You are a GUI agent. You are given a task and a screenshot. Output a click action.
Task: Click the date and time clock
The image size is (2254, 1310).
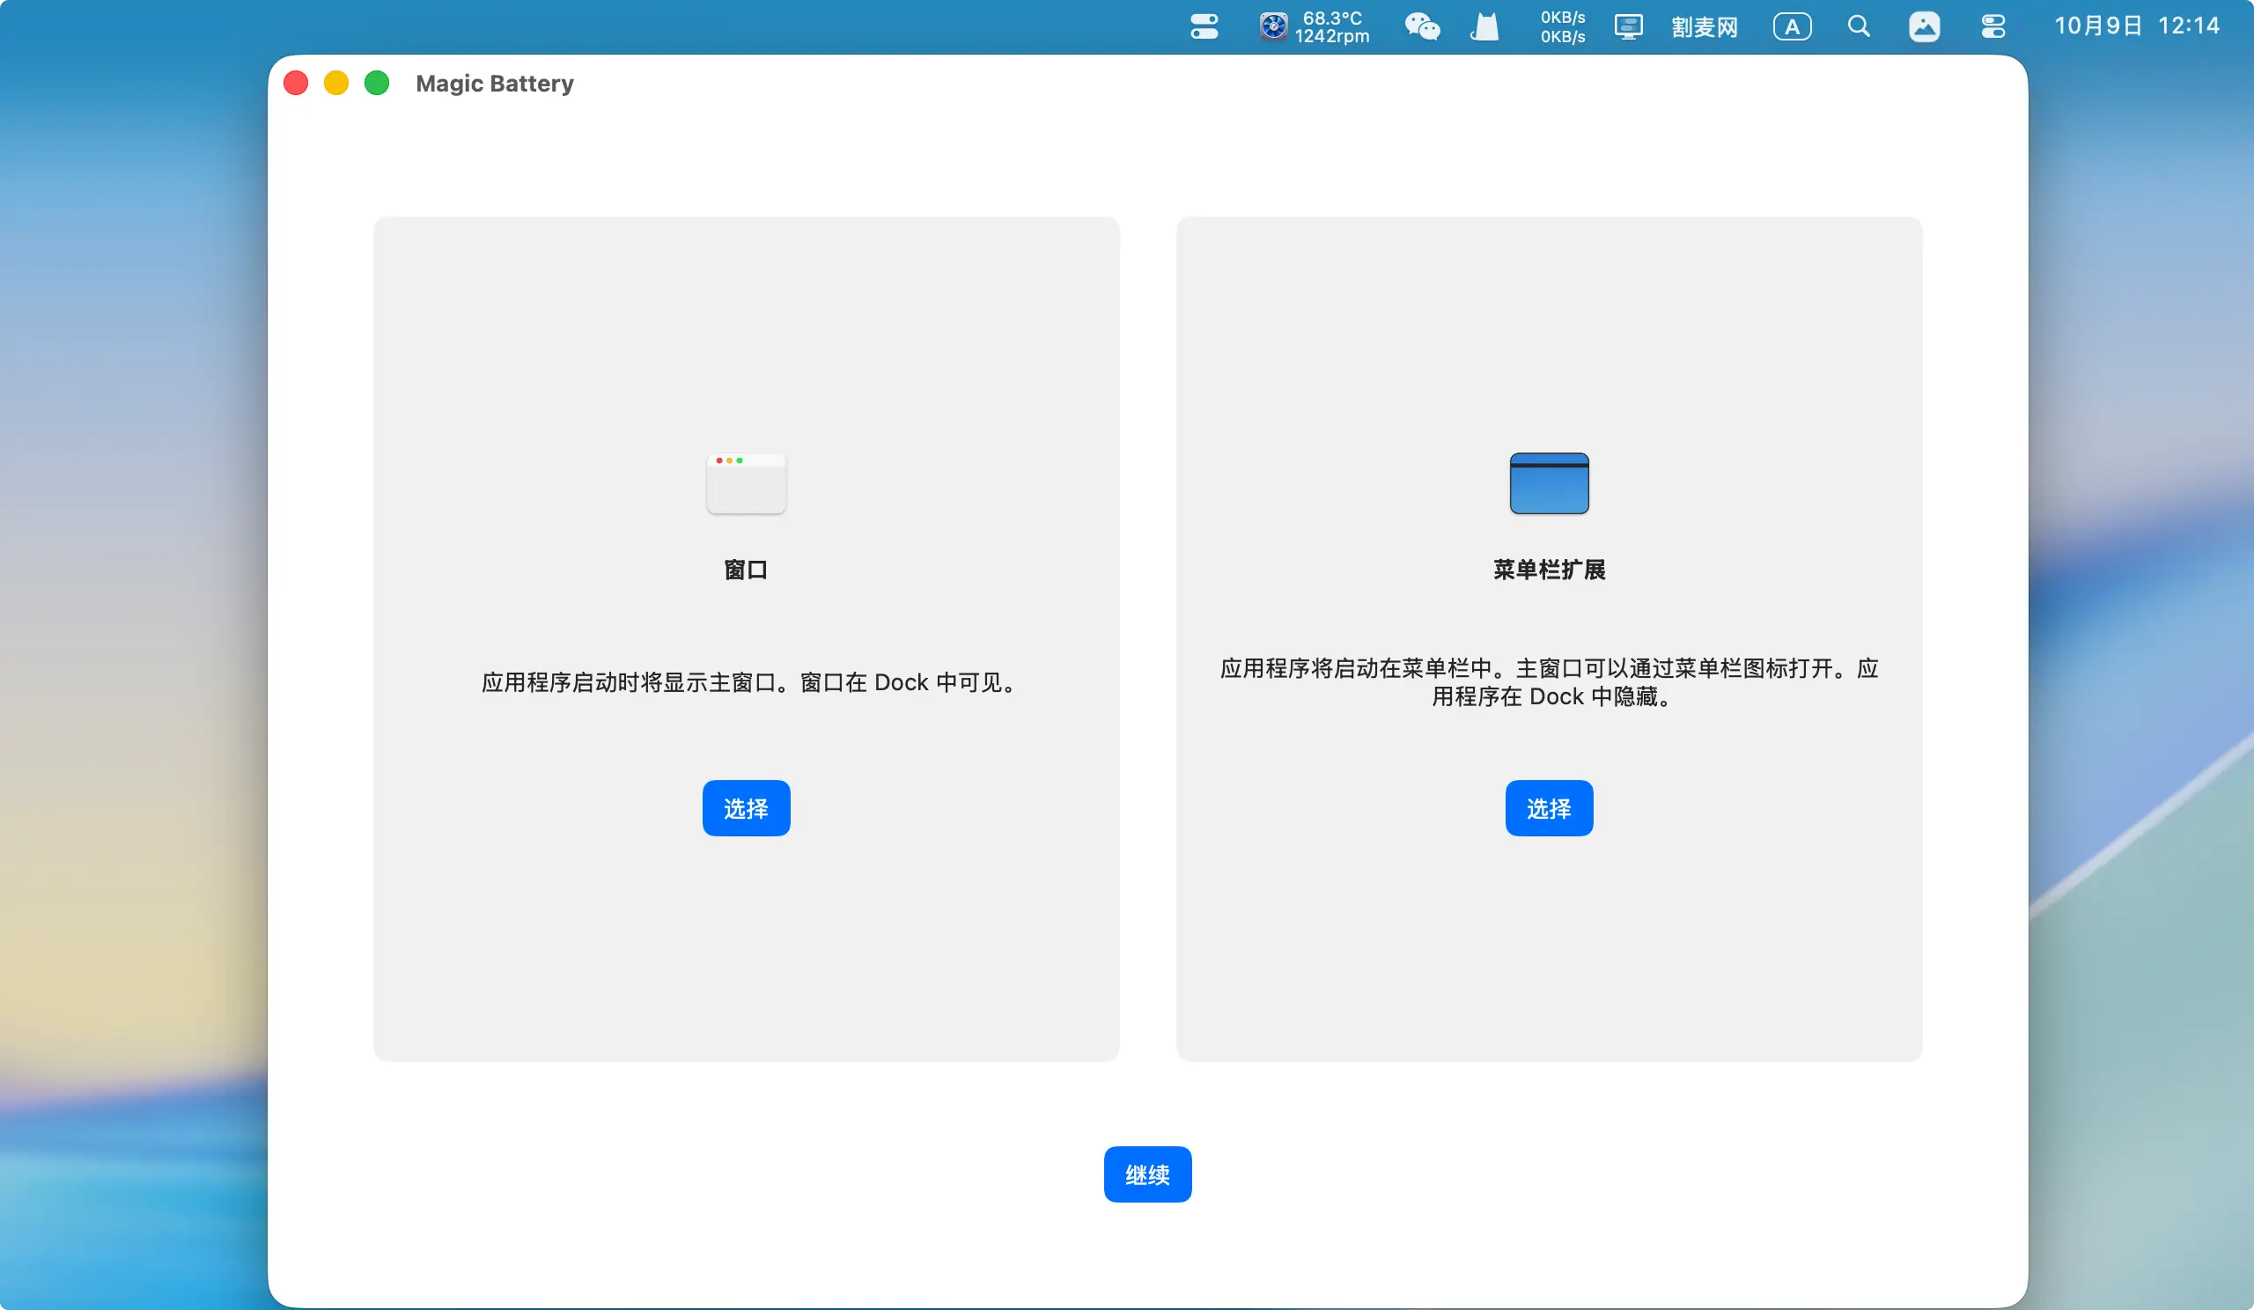coord(2136,26)
